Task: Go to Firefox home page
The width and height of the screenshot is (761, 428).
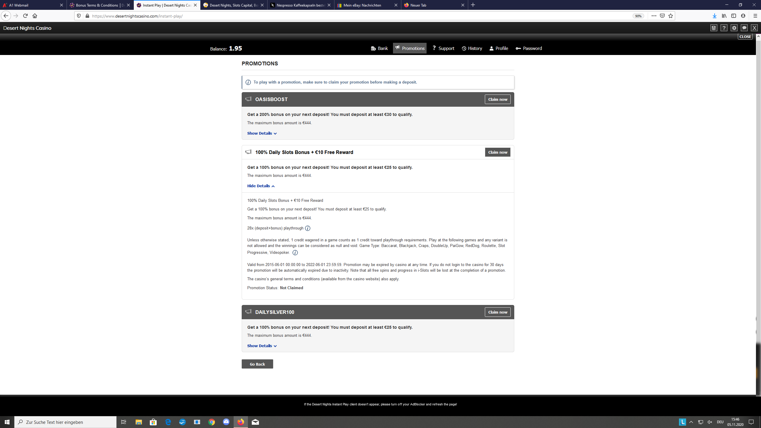Action: pyautogui.click(x=35, y=16)
